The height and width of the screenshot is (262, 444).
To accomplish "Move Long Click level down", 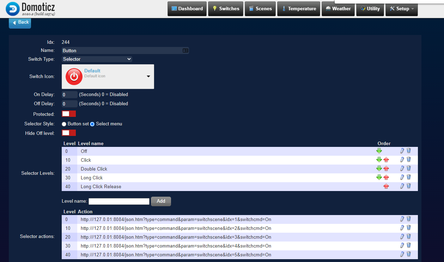I will coord(379,177).
